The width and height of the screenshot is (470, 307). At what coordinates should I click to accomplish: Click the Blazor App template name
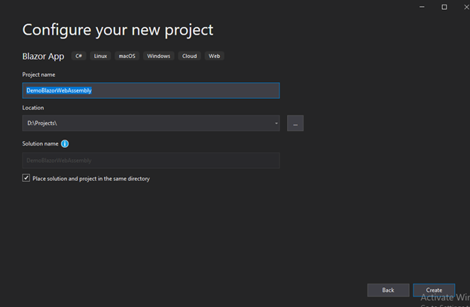pyautogui.click(x=44, y=57)
